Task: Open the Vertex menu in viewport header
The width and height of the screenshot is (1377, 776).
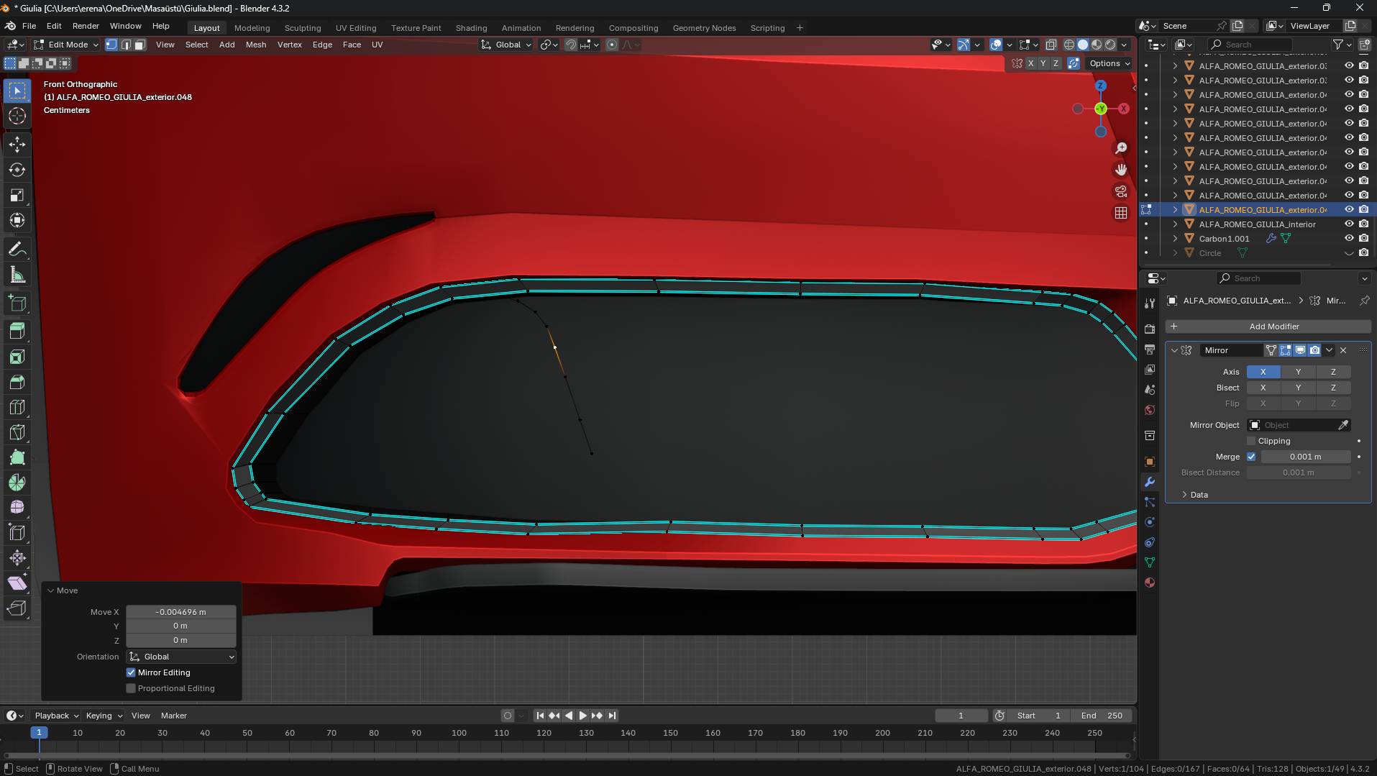Action: 290,45
